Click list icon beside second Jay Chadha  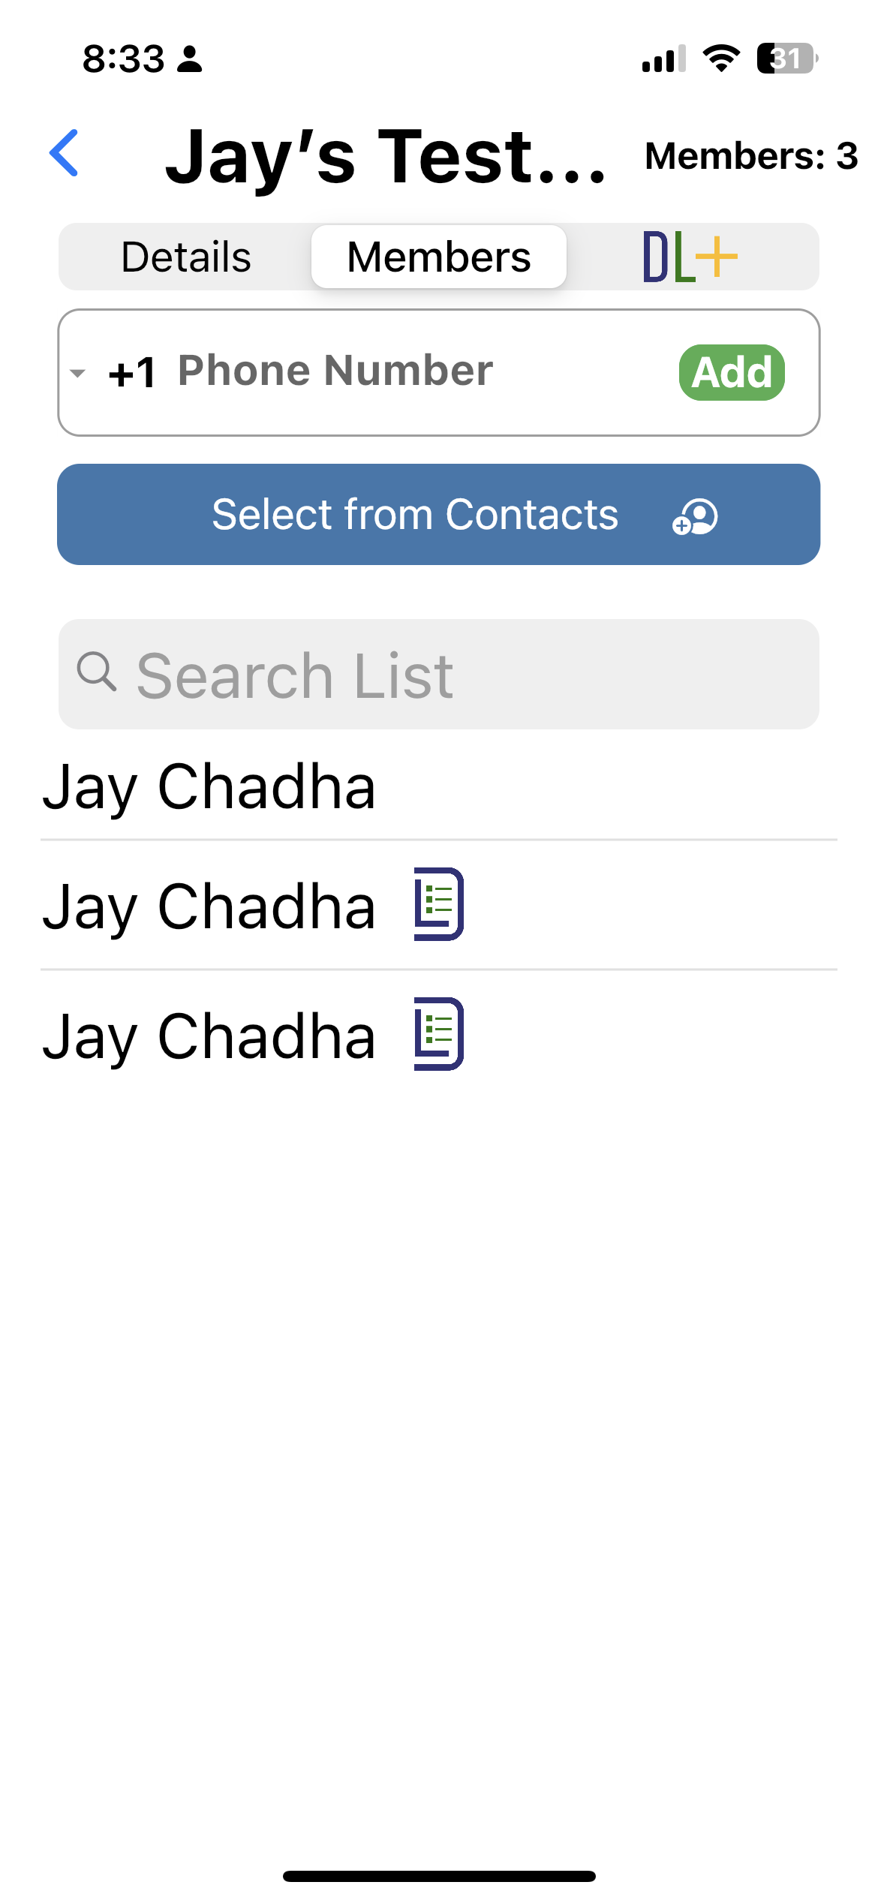(439, 904)
